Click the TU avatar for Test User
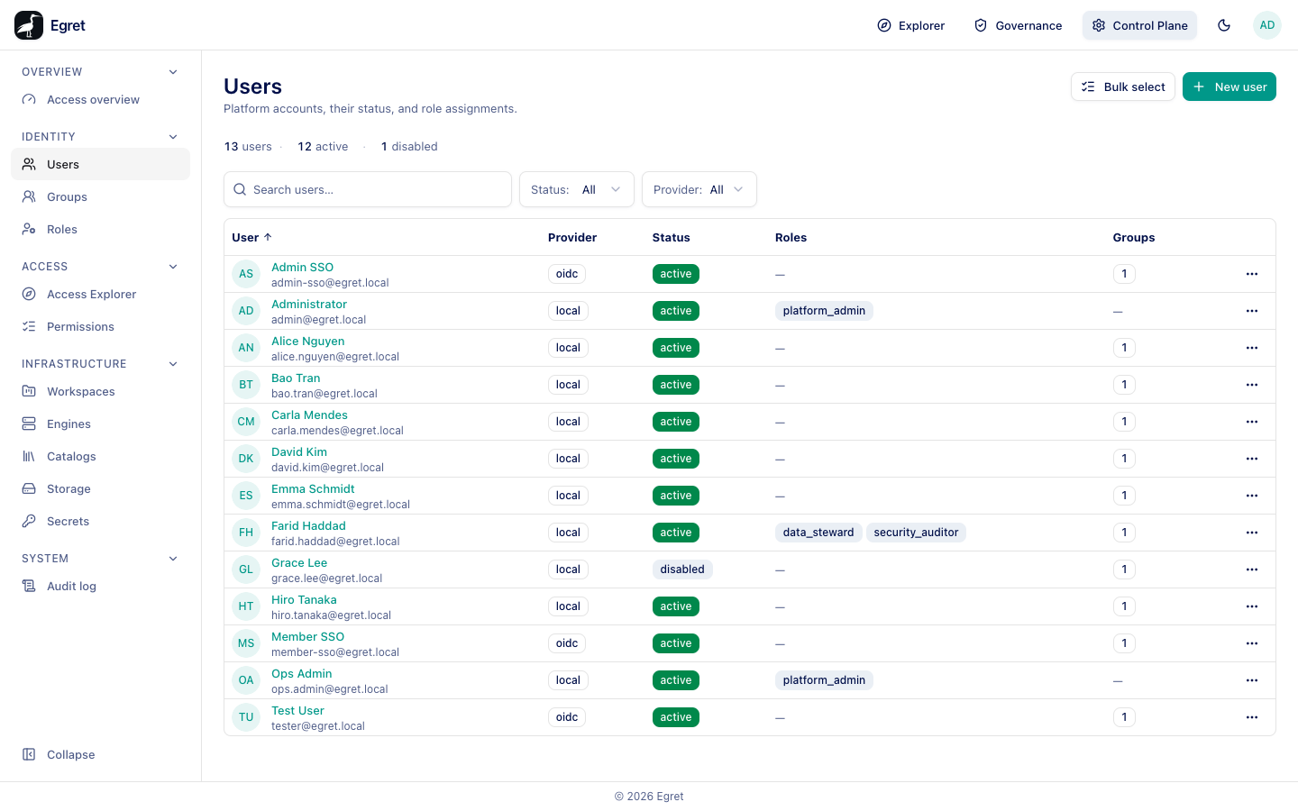This screenshot has width=1298, height=811. pos(246,717)
